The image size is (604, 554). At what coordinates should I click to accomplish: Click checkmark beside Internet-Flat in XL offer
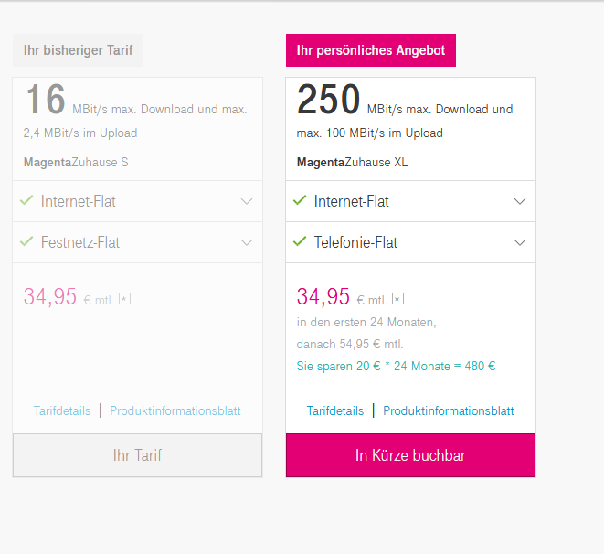pos(300,200)
